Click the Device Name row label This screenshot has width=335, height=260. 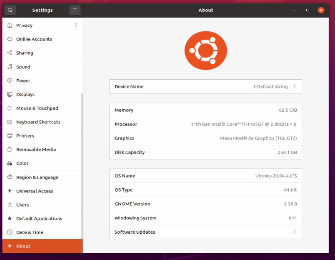point(129,87)
